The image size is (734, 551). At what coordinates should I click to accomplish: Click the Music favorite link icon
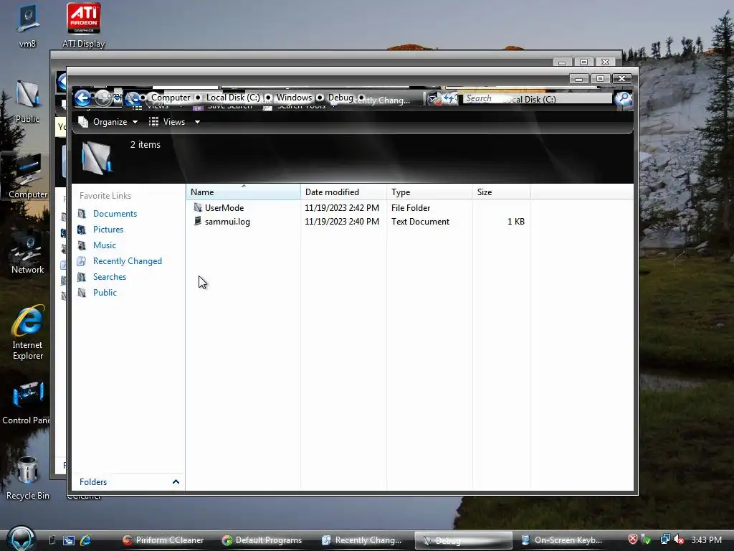(82, 245)
